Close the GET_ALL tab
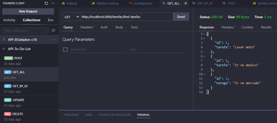 (186, 3)
